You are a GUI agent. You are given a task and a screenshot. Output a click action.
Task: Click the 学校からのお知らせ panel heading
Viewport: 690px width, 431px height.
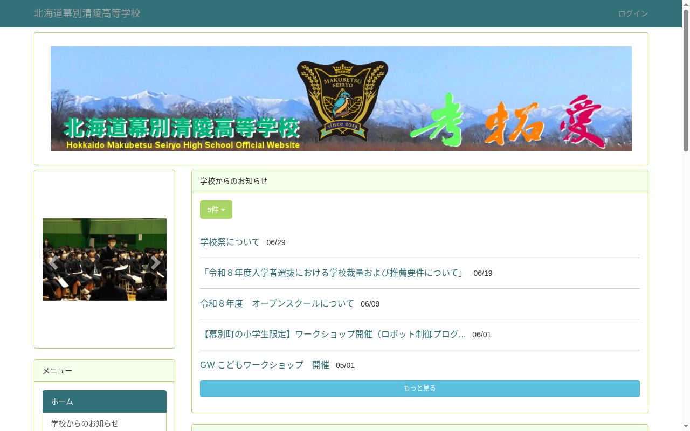420,181
